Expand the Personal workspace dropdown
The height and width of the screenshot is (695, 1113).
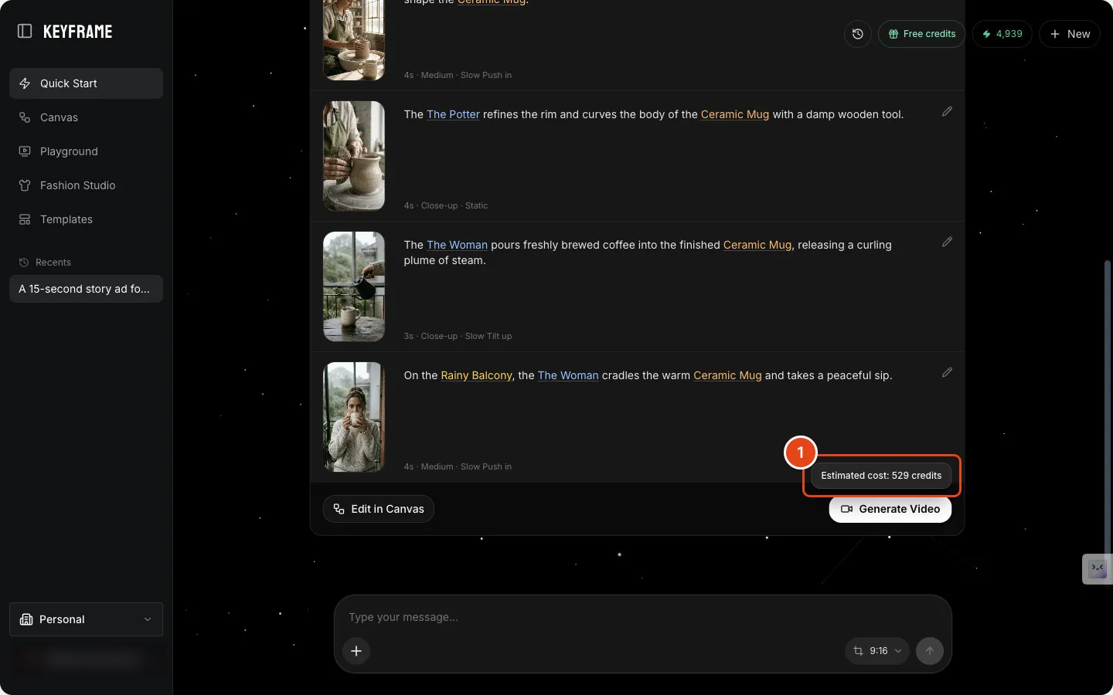point(86,619)
